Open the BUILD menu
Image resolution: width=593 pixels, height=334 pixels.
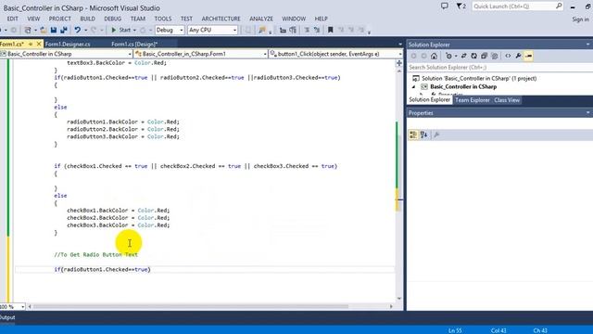(87, 19)
